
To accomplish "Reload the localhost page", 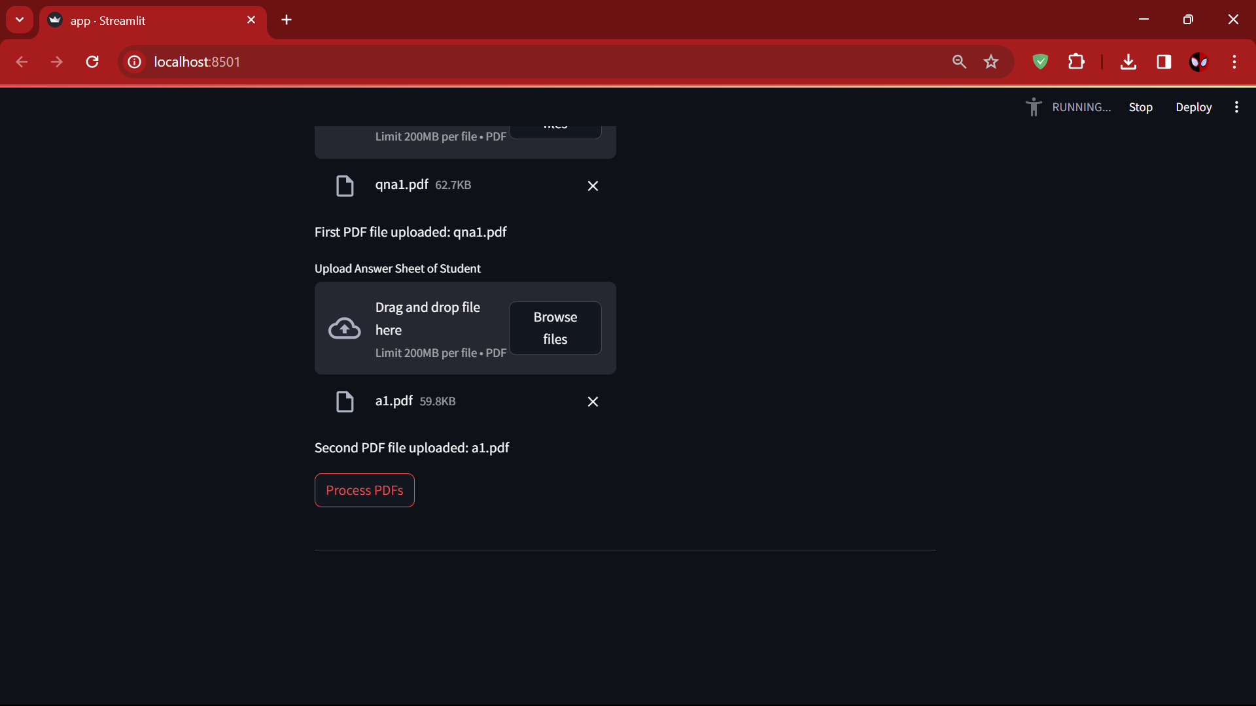I will pos(92,62).
